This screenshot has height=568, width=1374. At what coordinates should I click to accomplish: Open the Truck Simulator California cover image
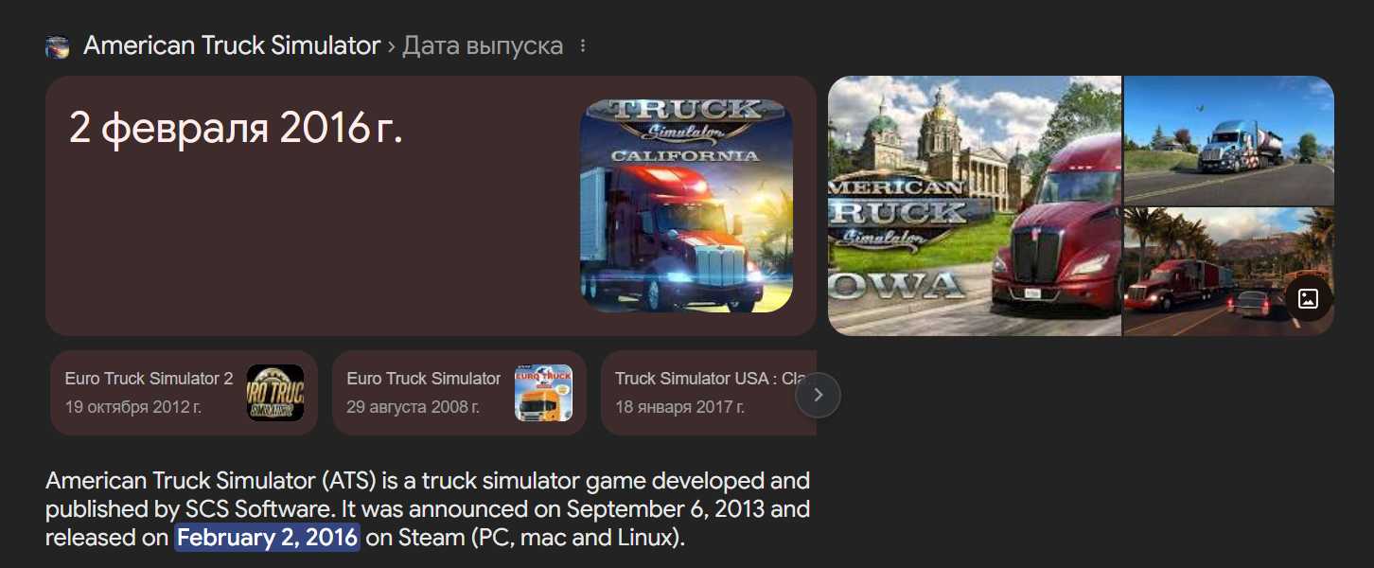pos(686,205)
